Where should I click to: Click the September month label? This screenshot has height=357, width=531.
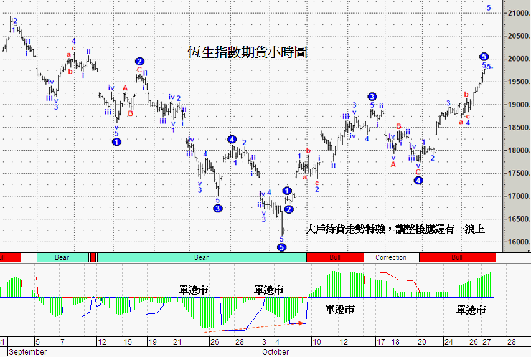point(28,352)
